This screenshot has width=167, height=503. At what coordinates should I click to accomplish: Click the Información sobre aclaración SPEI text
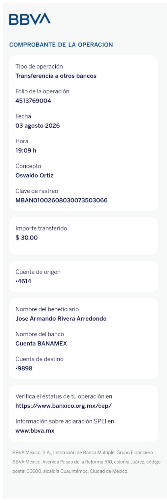[65, 421]
